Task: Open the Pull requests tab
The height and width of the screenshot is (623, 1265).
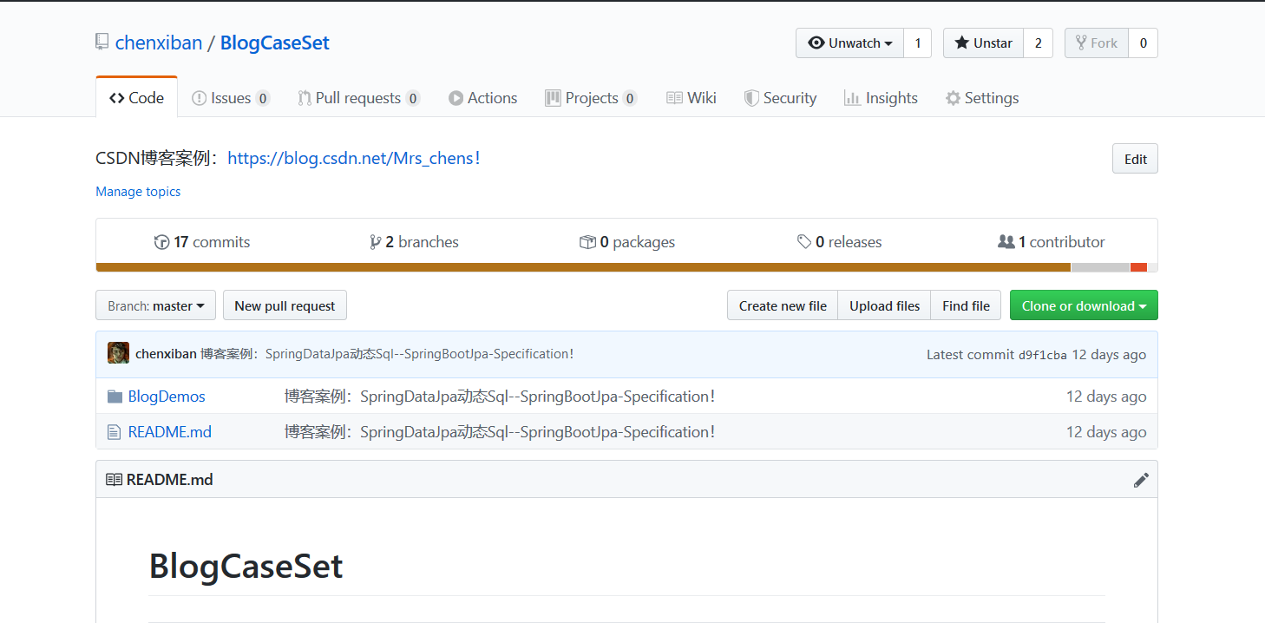Action: click(358, 98)
